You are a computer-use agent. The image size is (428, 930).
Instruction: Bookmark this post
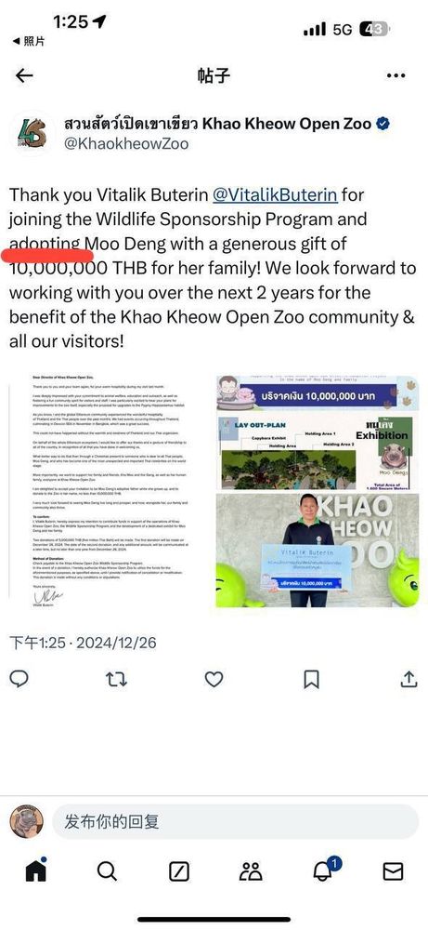tap(311, 679)
